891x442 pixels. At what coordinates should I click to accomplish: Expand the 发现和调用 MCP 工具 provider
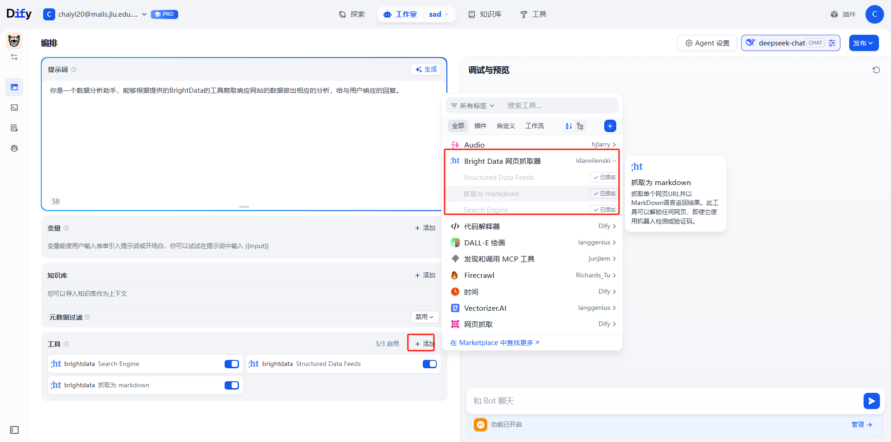coord(533,259)
